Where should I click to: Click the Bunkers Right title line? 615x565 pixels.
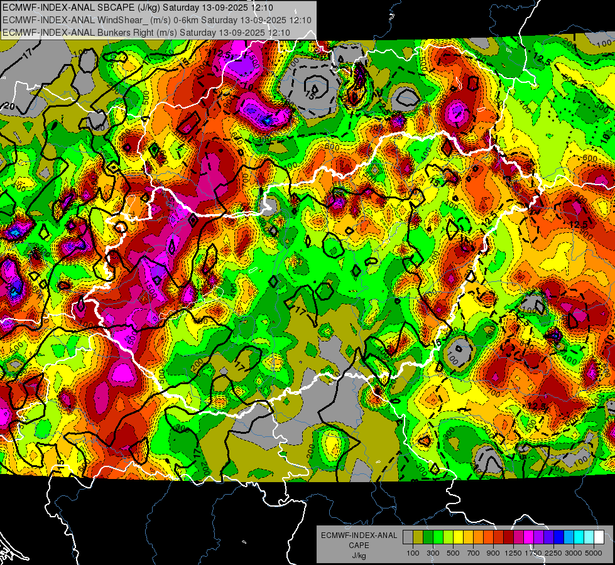(146, 33)
